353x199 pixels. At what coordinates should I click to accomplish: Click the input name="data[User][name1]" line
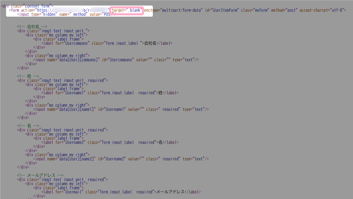coord(121,109)
